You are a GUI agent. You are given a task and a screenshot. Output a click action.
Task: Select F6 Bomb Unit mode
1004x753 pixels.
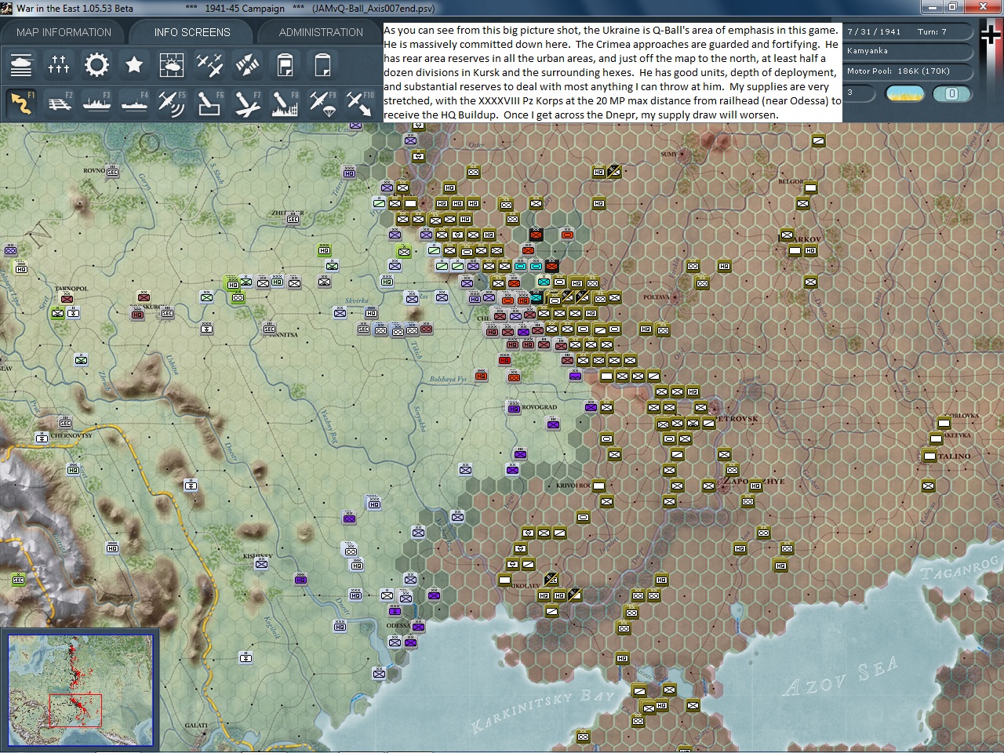(x=209, y=104)
